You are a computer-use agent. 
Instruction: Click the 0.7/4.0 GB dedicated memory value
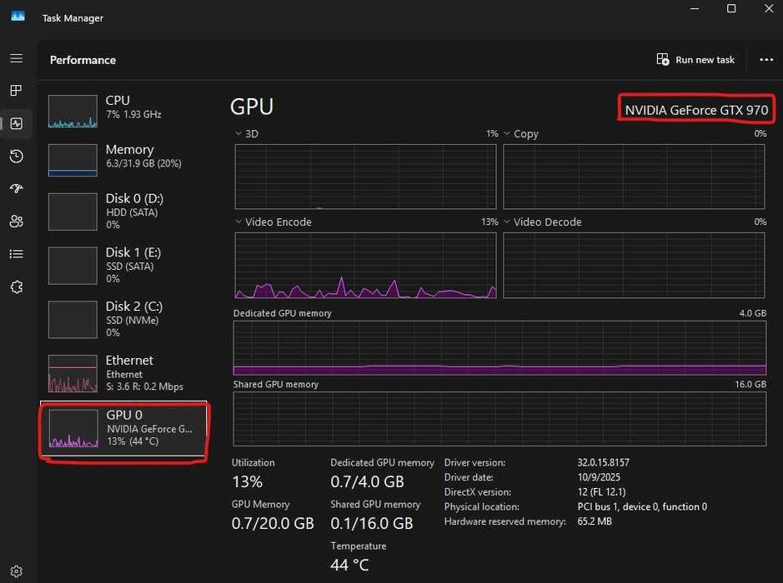(367, 481)
